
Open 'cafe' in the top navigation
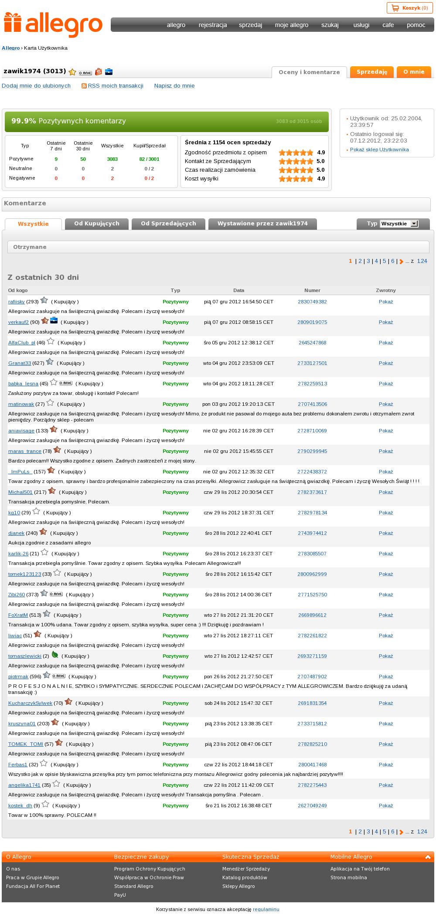pyautogui.click(x=388, y=25)
